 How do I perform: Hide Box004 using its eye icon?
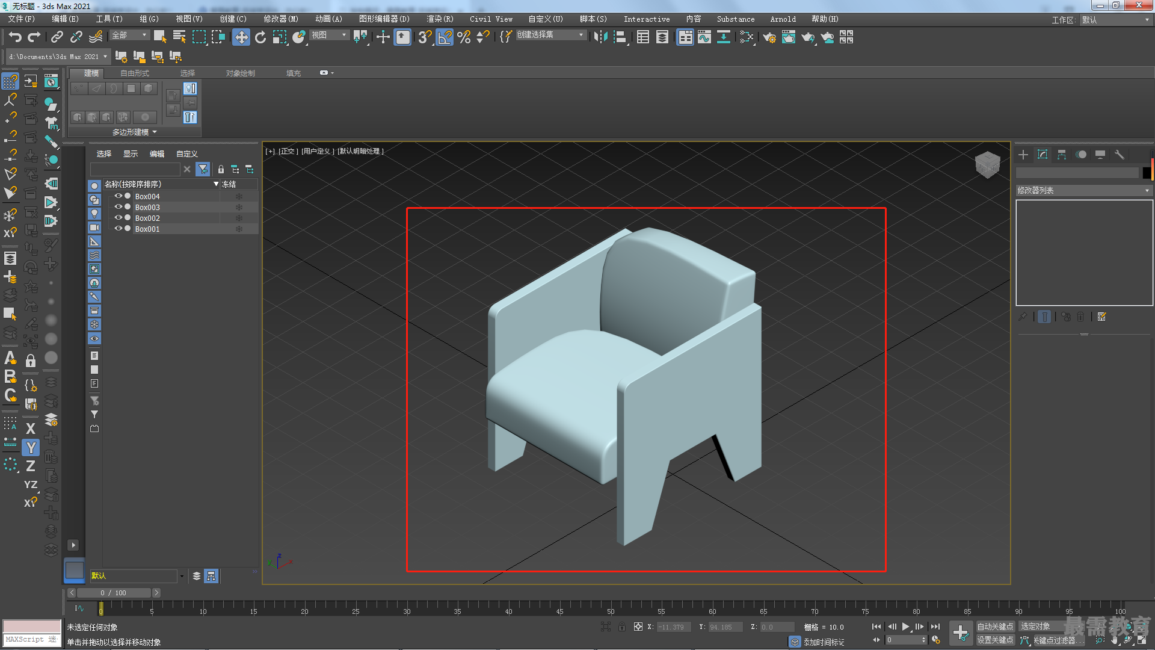point(118,196)
